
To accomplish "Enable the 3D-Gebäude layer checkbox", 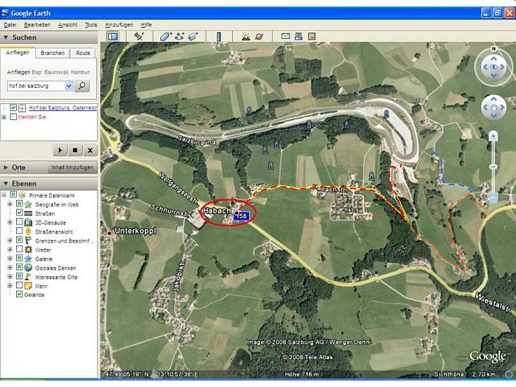I will [x=19, y=223].
